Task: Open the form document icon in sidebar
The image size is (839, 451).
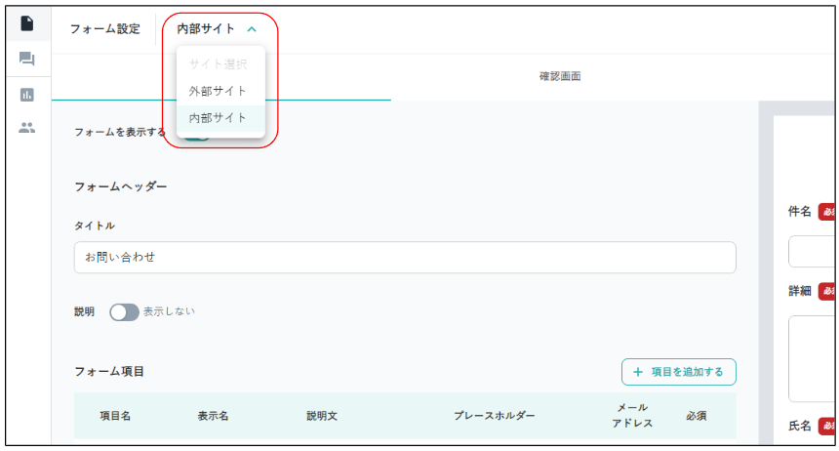Action: point(27,23)
